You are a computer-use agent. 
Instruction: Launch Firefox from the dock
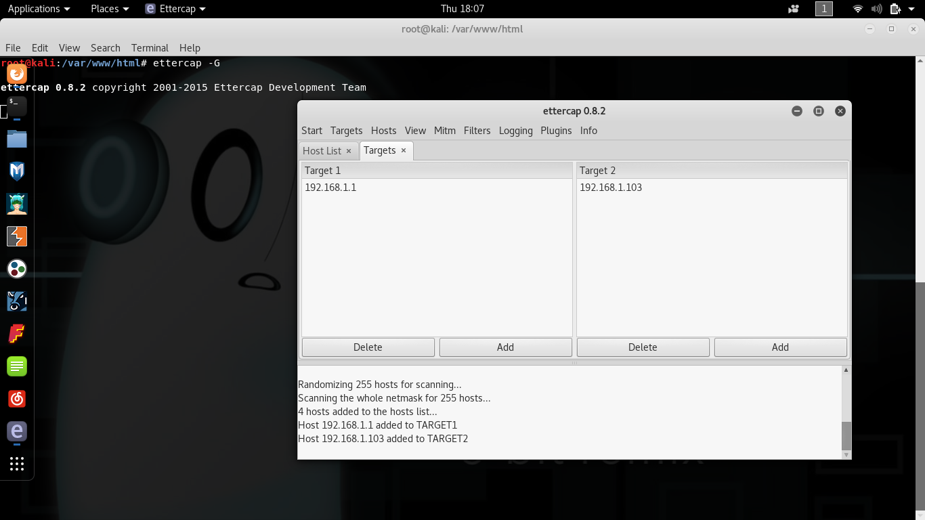tap(17, 73)
